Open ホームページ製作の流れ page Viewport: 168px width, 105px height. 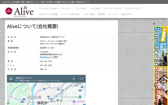(x=71, y=14)
